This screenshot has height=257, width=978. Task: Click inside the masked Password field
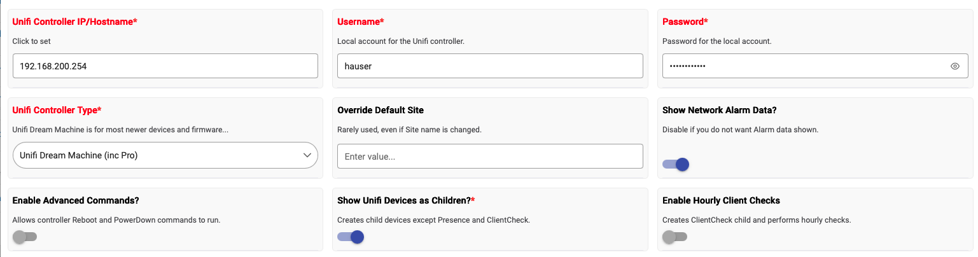[x=802, y=66]
